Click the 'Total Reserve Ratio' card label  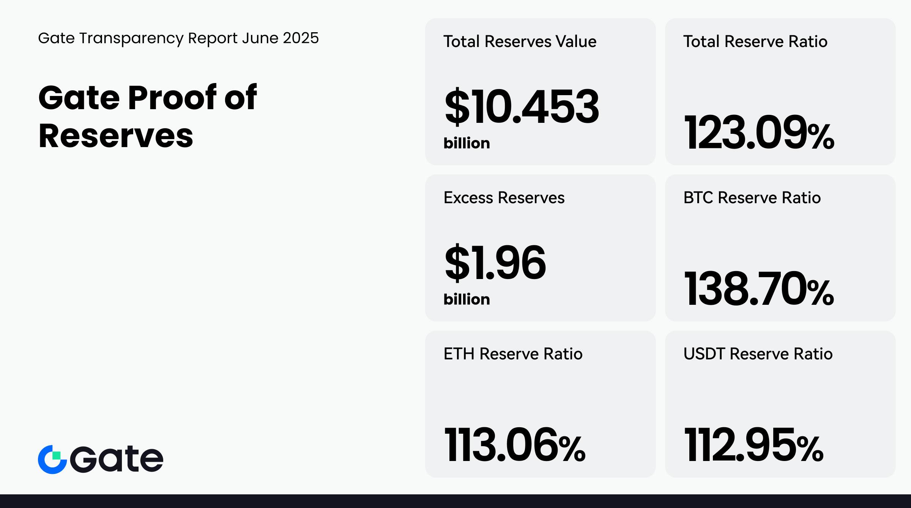(x=755, y=41)
